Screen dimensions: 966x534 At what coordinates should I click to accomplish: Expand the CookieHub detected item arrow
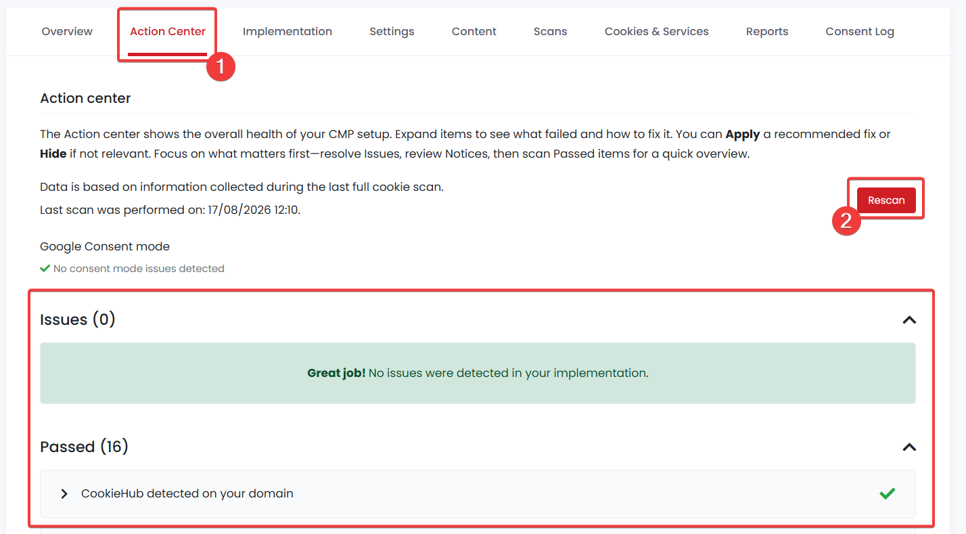(64, 494)
